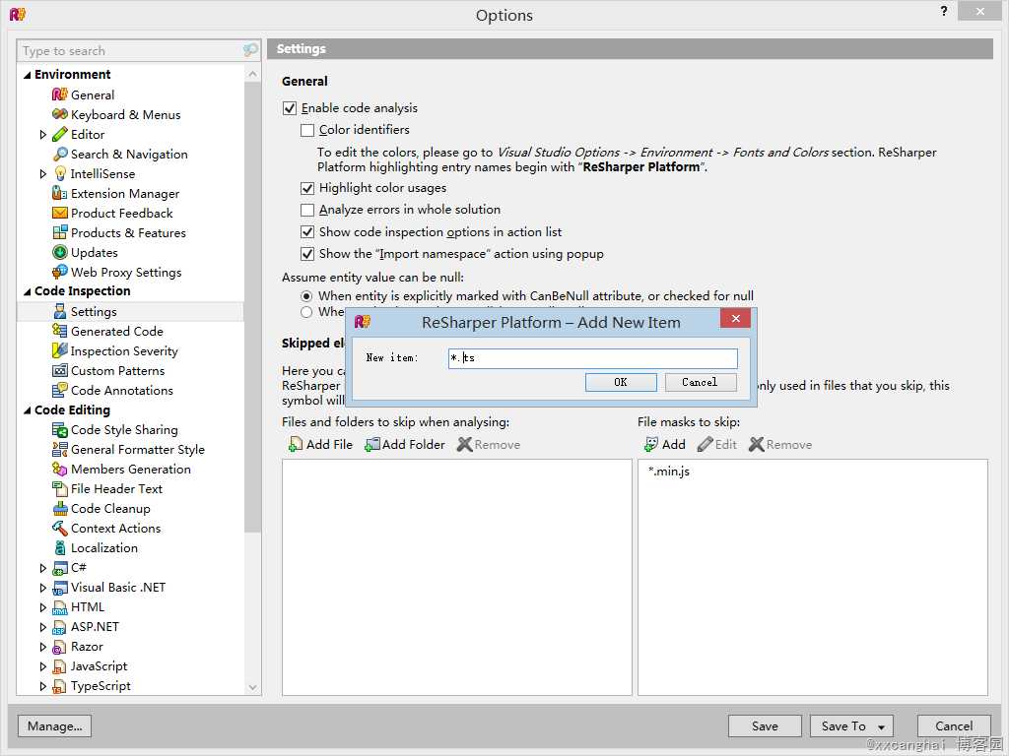1009x756 pixels.
Task: Click Cancel in Options window
Action: coord(954,726)
